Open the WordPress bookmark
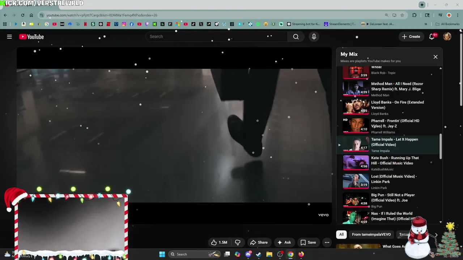 click(x=224, y=24)
